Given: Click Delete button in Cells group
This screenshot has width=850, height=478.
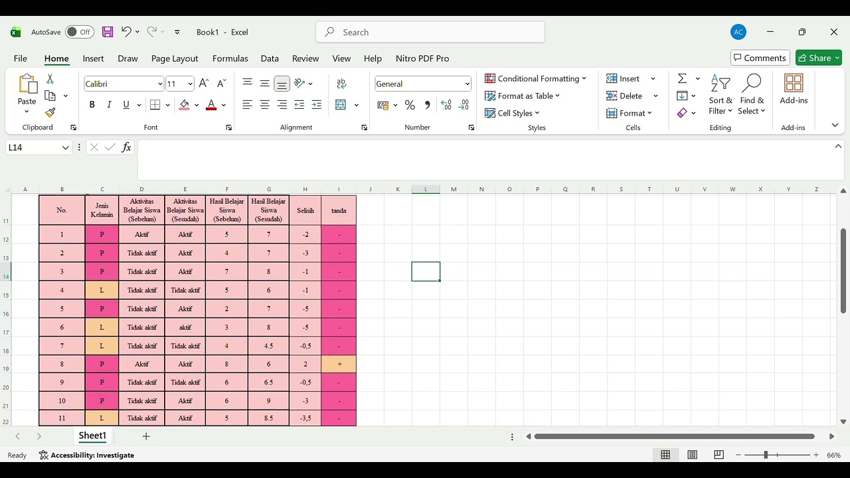Looking at the screenshot, I should 632,96.
